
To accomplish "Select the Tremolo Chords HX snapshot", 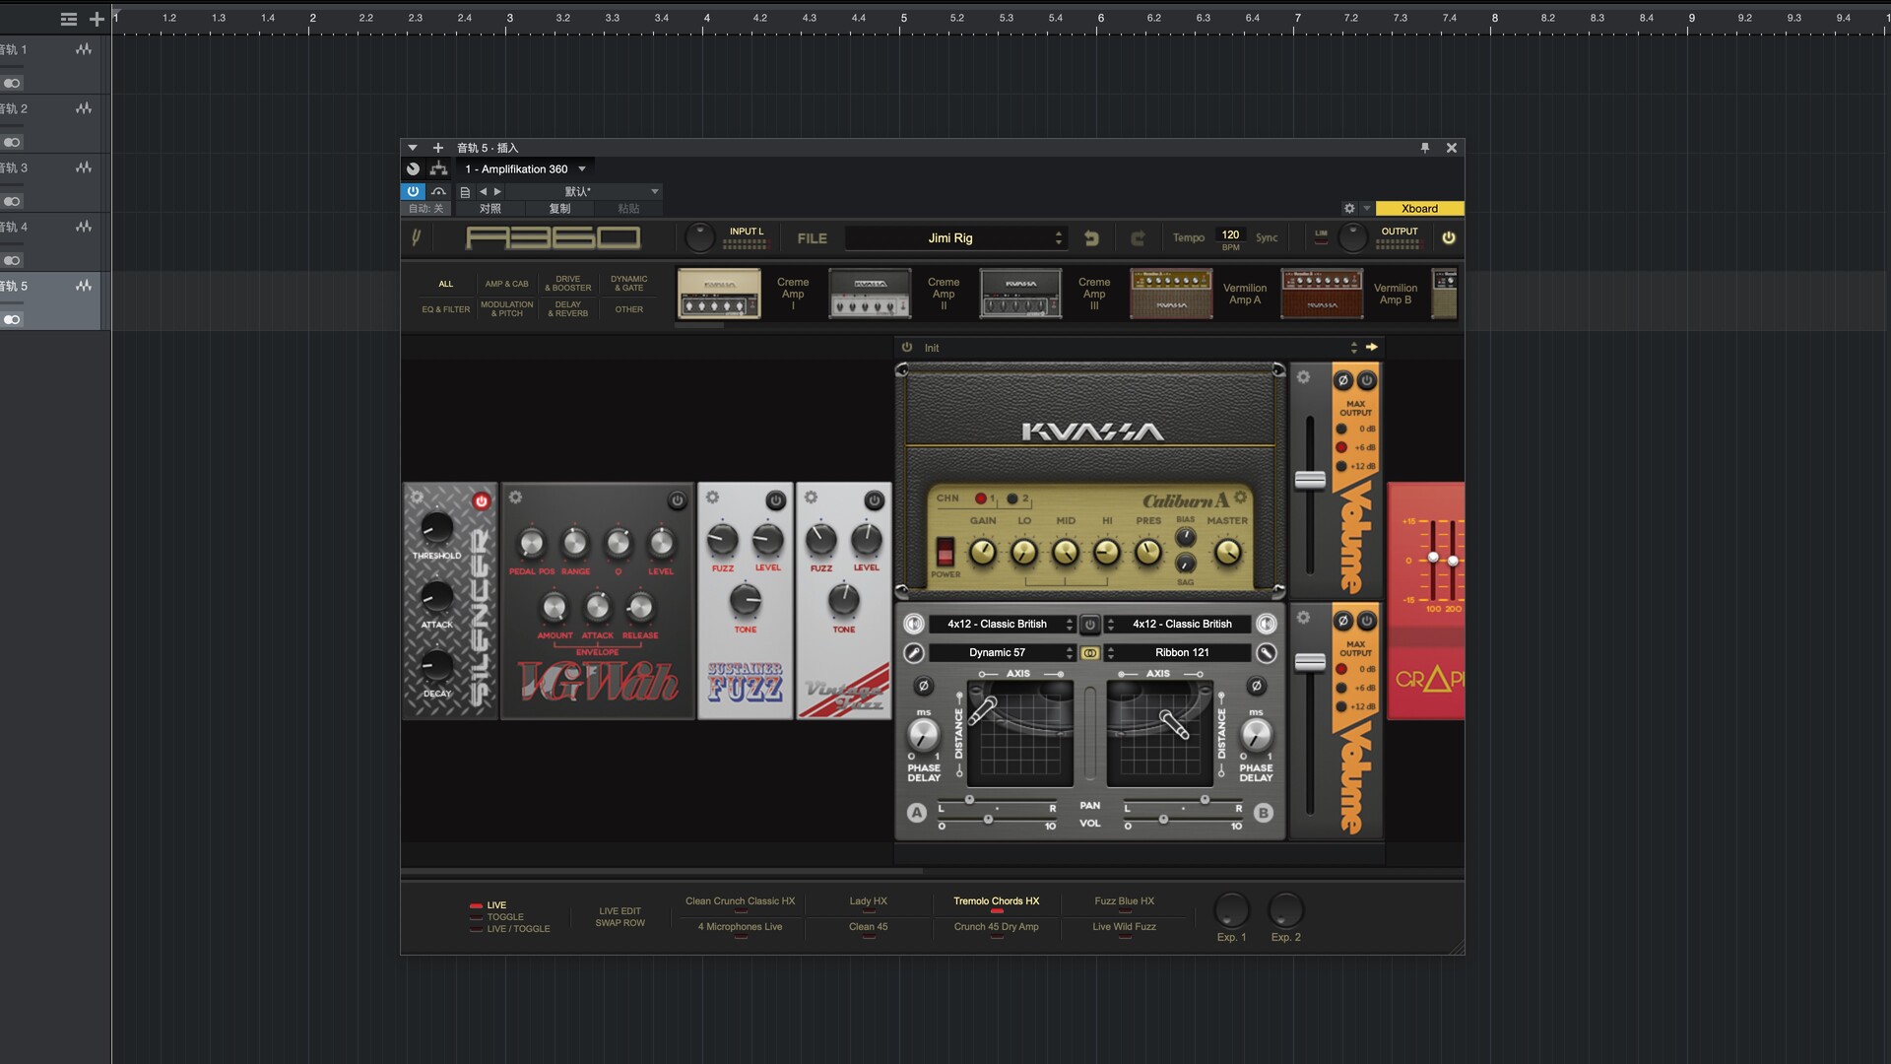I will pos(996,900).
